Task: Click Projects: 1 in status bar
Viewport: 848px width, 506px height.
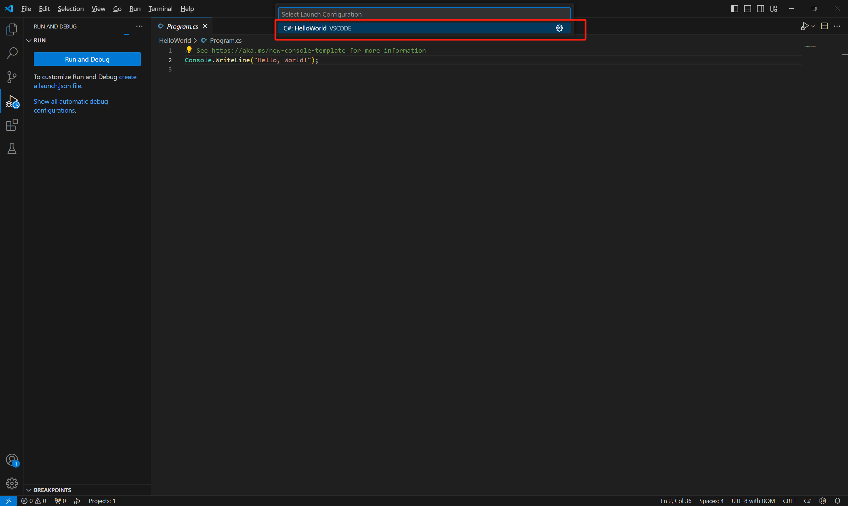Action: [x=102, y=501]
